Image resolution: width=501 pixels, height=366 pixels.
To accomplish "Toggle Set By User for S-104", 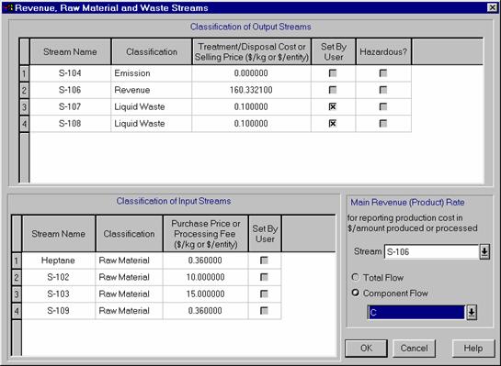I will point(333,73).
